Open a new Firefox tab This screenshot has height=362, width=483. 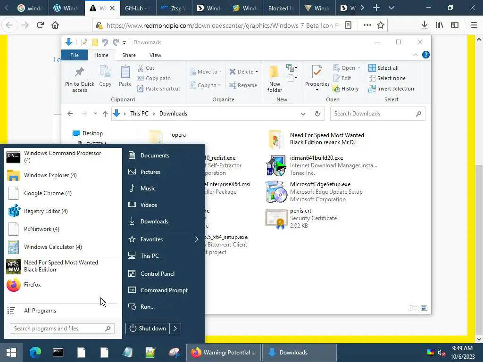point(376,8)
